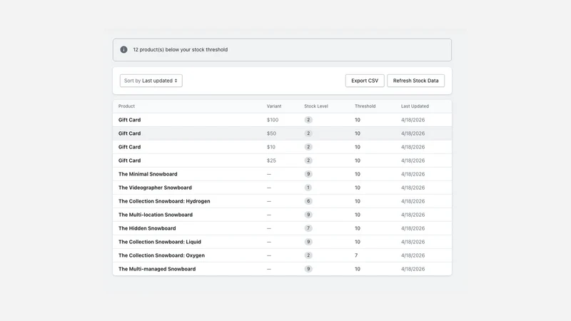The width and height of the screenshot is (571, 321).
Task: Click the Variant column header
Action: [274, 106]
